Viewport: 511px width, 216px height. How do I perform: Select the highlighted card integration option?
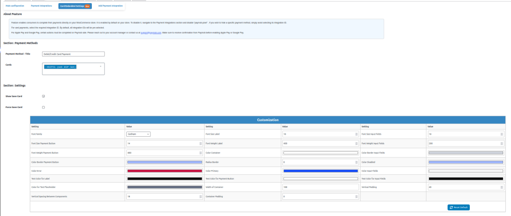tap(61, 67)
